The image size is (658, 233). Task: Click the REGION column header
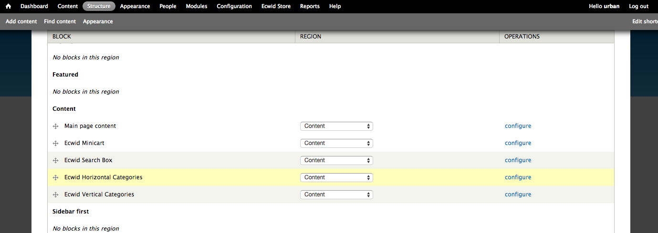311,37
